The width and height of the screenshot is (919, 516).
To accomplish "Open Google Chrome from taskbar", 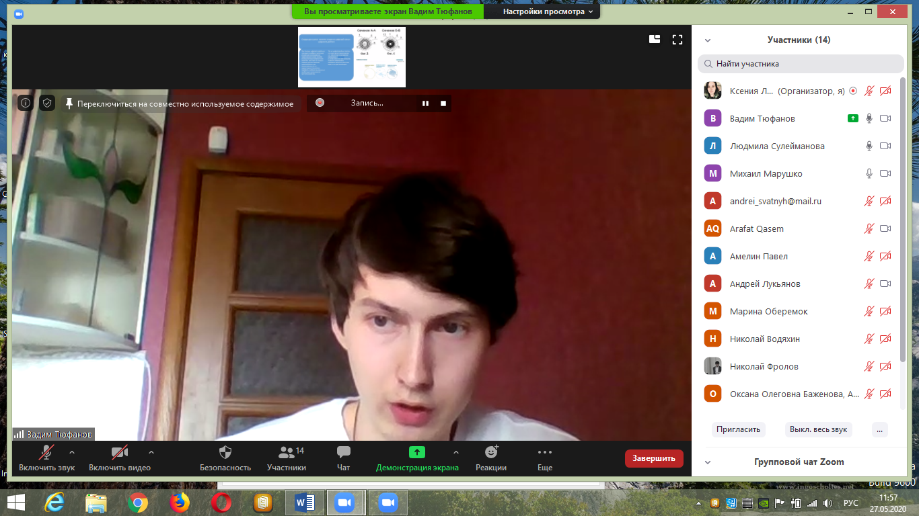I will click(138, 502).
